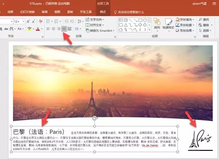
Task: Open the 排列 arrange menu
Action: click(x=157, y=25)
